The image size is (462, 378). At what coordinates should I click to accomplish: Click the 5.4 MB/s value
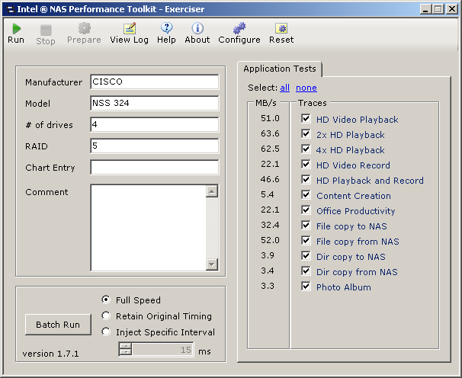coord(268,195)
